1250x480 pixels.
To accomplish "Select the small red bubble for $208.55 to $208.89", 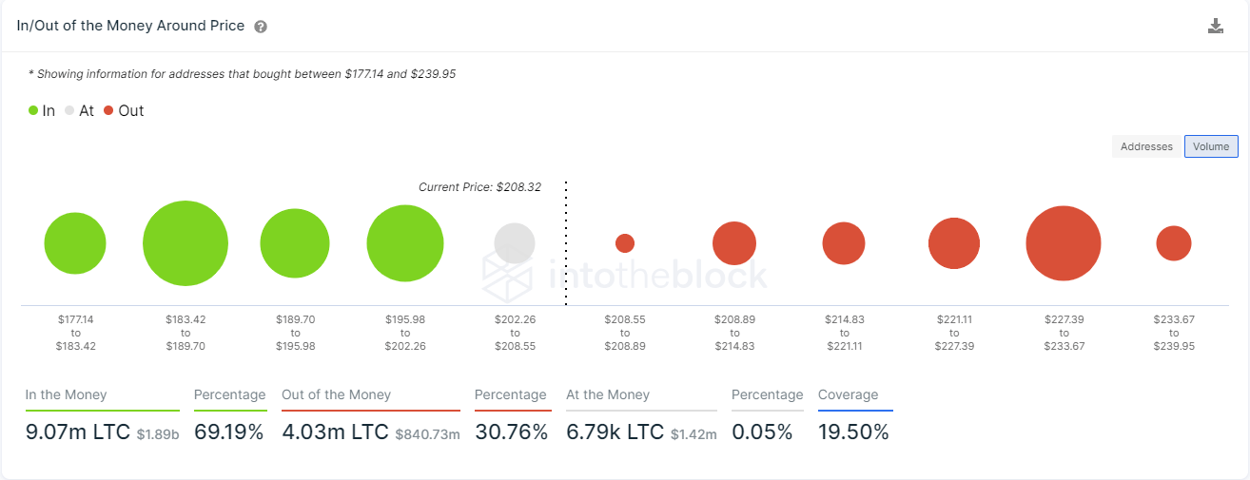I will [x=625, y=243].
